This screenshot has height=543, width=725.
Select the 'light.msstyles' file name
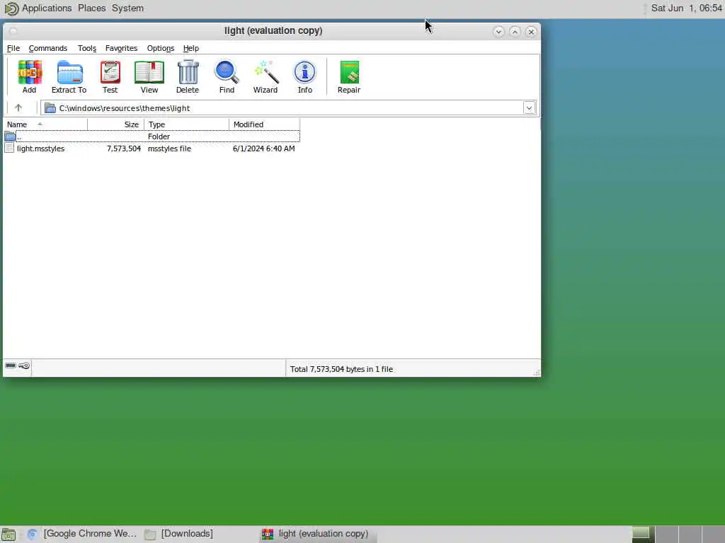40,148
